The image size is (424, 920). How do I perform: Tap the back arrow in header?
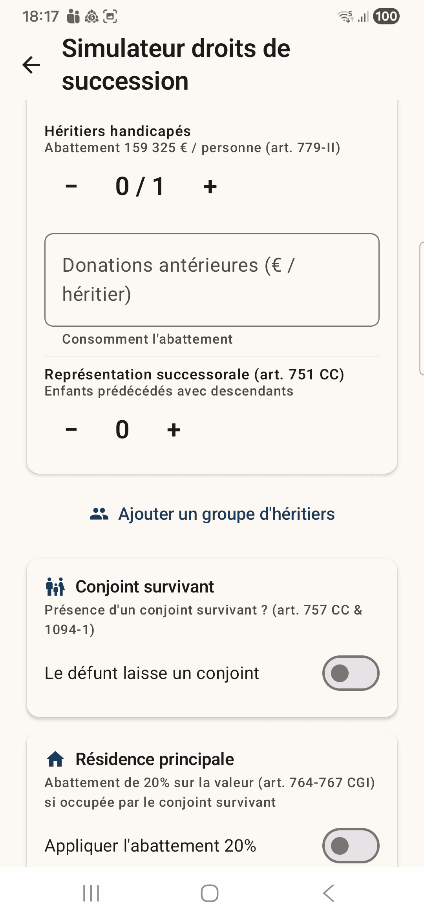(31, 65)
